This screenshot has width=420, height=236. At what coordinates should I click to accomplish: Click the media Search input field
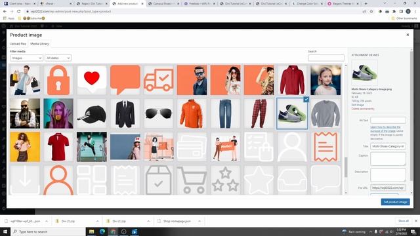[x=326, y=58]
